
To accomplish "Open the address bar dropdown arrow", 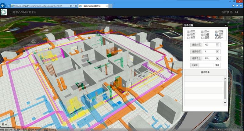I will coord(74,6).
